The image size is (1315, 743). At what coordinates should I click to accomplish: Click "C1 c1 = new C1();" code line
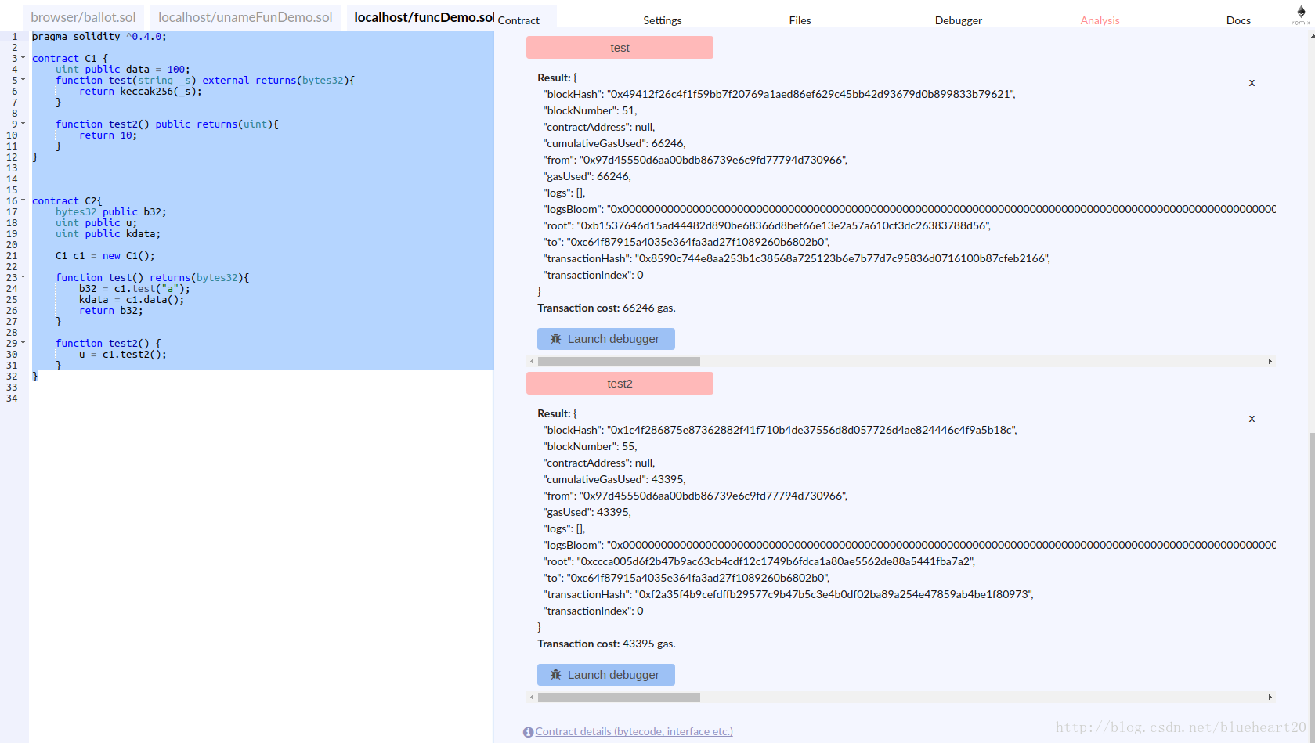[105, 256]
